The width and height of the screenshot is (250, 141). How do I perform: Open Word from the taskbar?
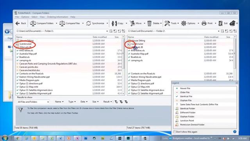coord(60,138)
